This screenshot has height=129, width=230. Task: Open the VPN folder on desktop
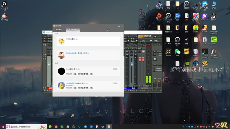[186, 17]
